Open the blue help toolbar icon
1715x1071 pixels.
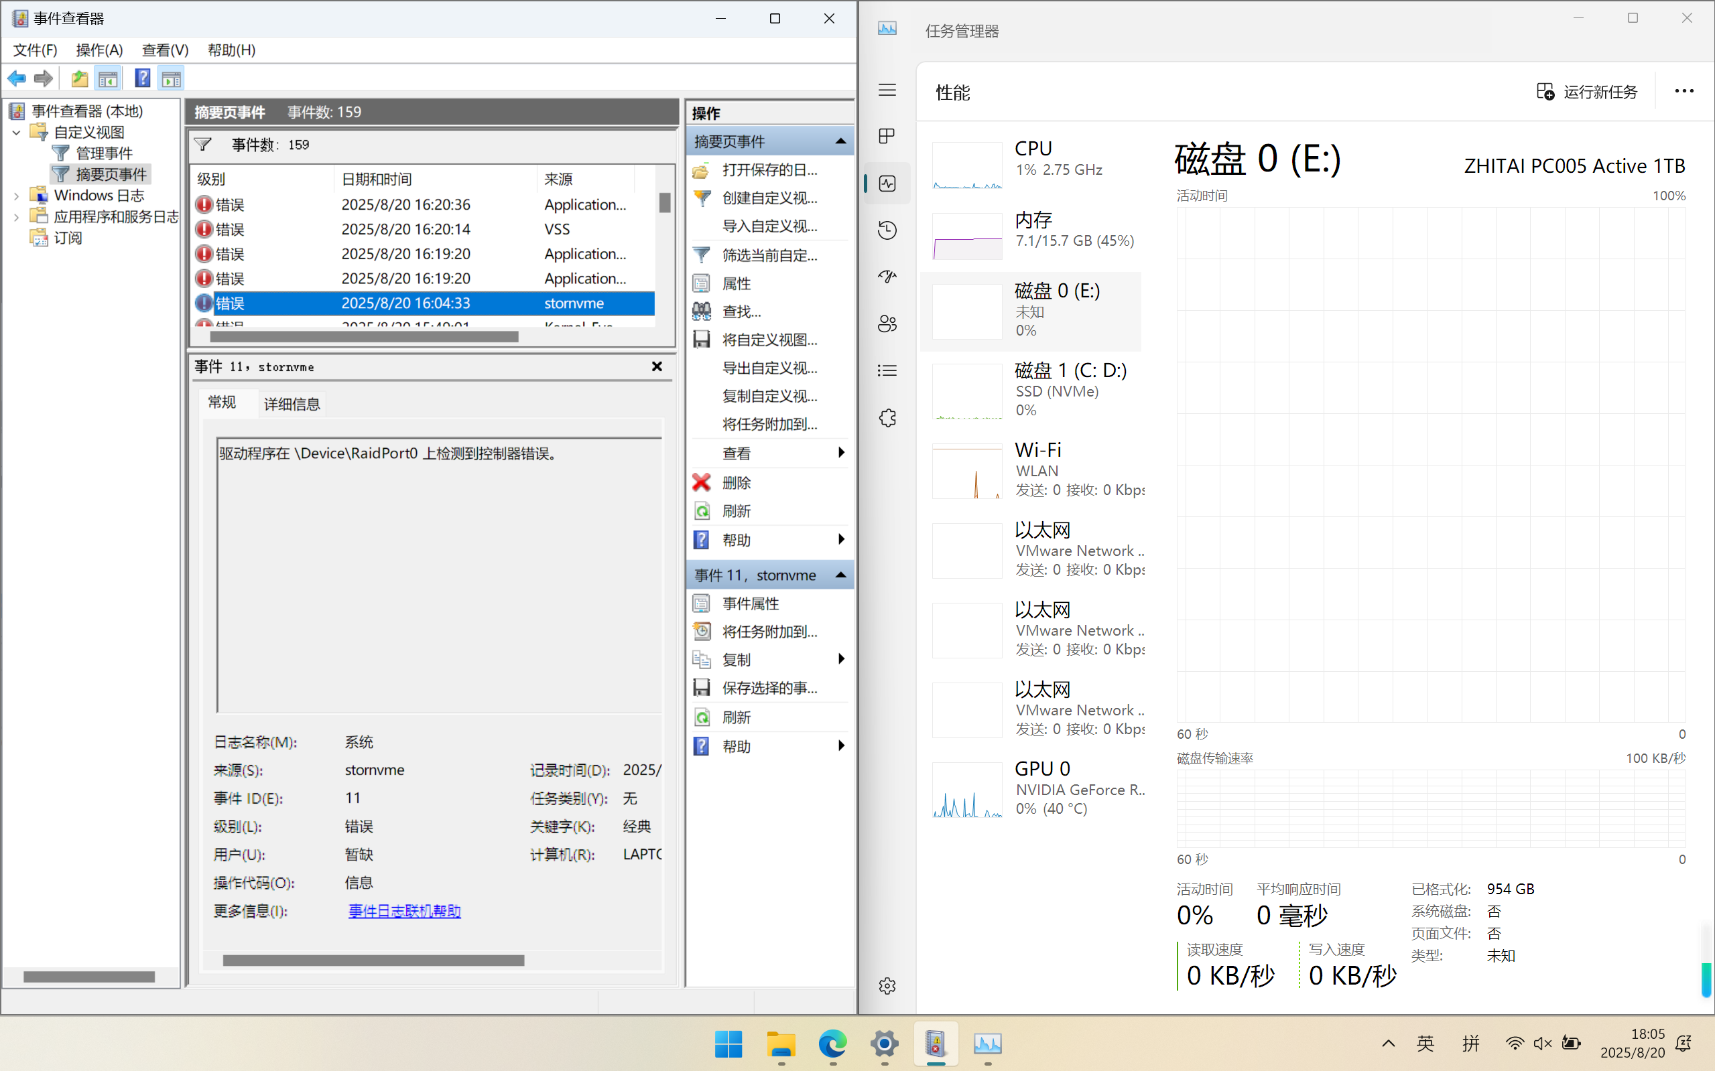point(143,78)
